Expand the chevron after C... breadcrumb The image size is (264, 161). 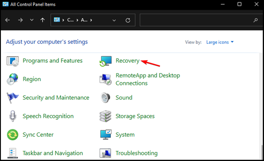(x=77, y=20)
